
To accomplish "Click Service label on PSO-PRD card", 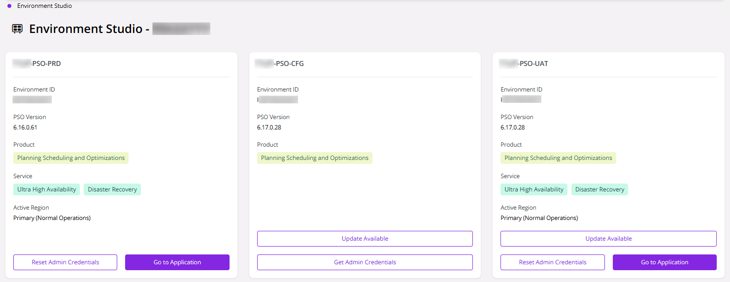I will pyautogui.click(x=23, y=176).
